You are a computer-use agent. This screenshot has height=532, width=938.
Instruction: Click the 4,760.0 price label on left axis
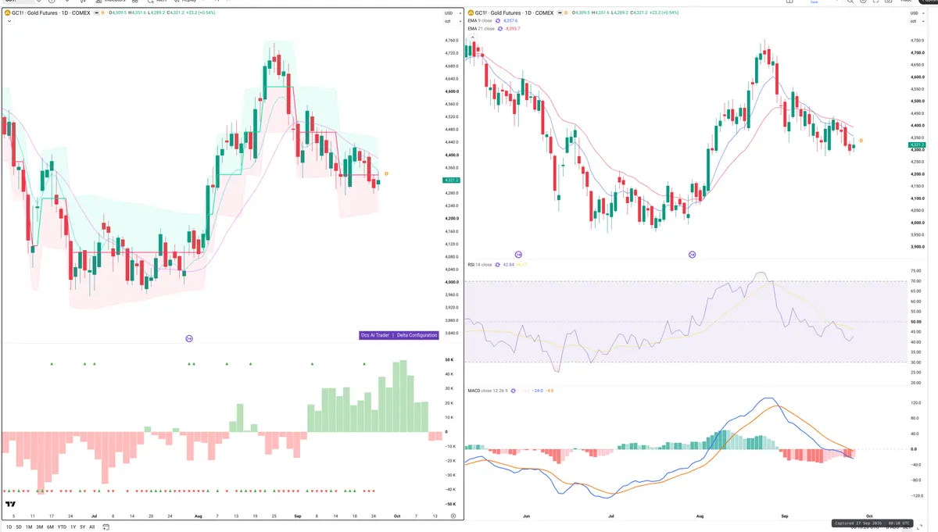[452, 41]
